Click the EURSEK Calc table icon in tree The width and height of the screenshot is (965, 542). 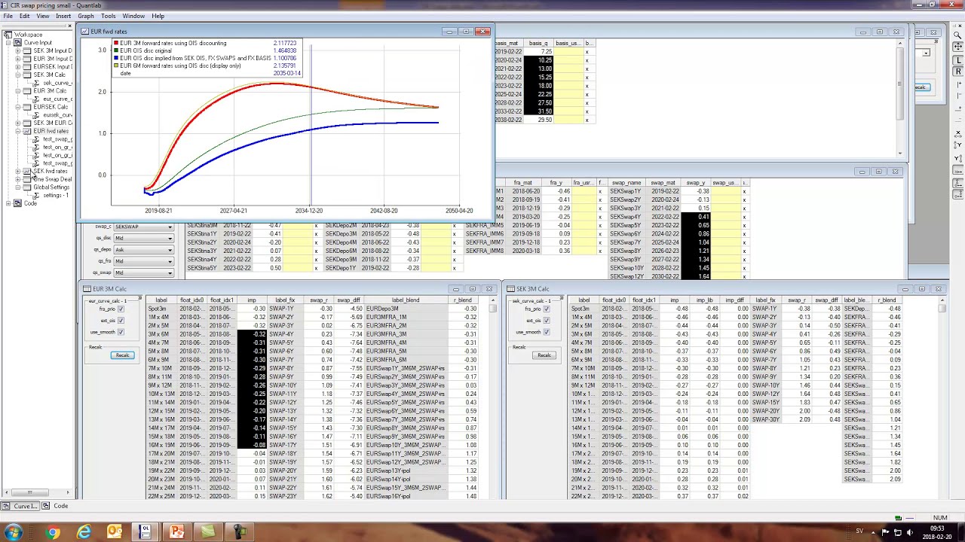(27, 107)
